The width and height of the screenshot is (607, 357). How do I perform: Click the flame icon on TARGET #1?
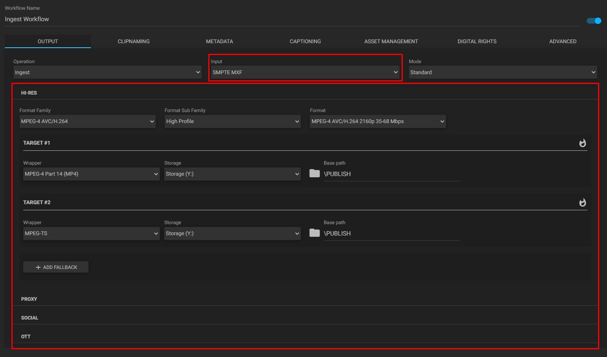pyautogui.click(x=583, y=143)
